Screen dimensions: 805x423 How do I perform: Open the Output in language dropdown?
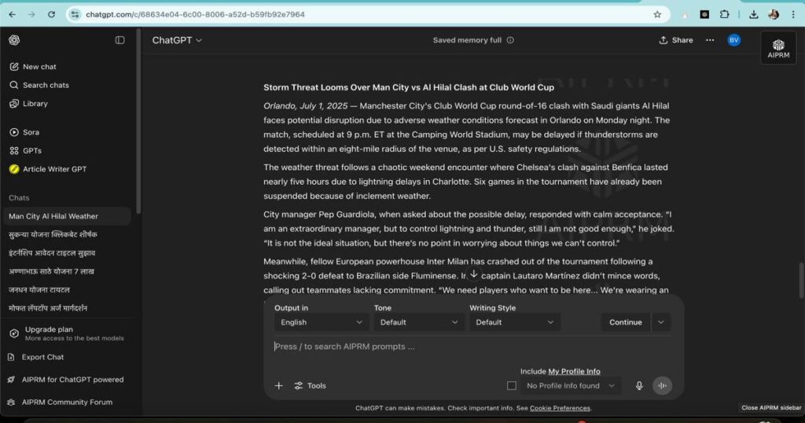322,322
